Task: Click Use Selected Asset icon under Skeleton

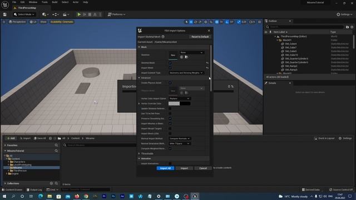Action: coord(182,57)
